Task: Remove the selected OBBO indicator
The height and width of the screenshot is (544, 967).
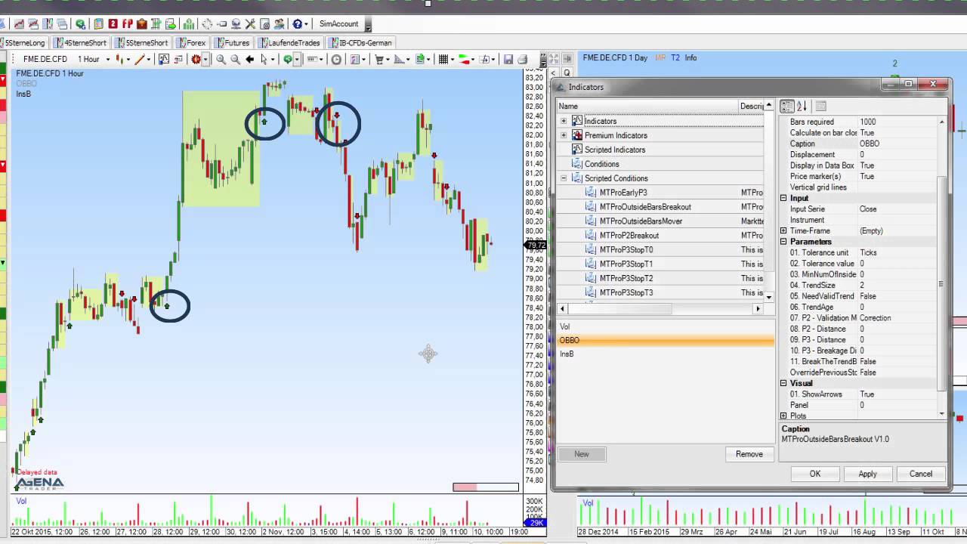Action: [749, 454]
